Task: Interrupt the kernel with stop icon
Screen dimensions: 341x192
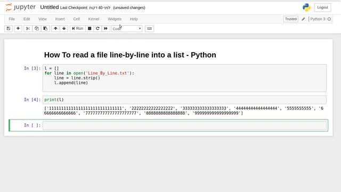Action: [x=90, y=28]
